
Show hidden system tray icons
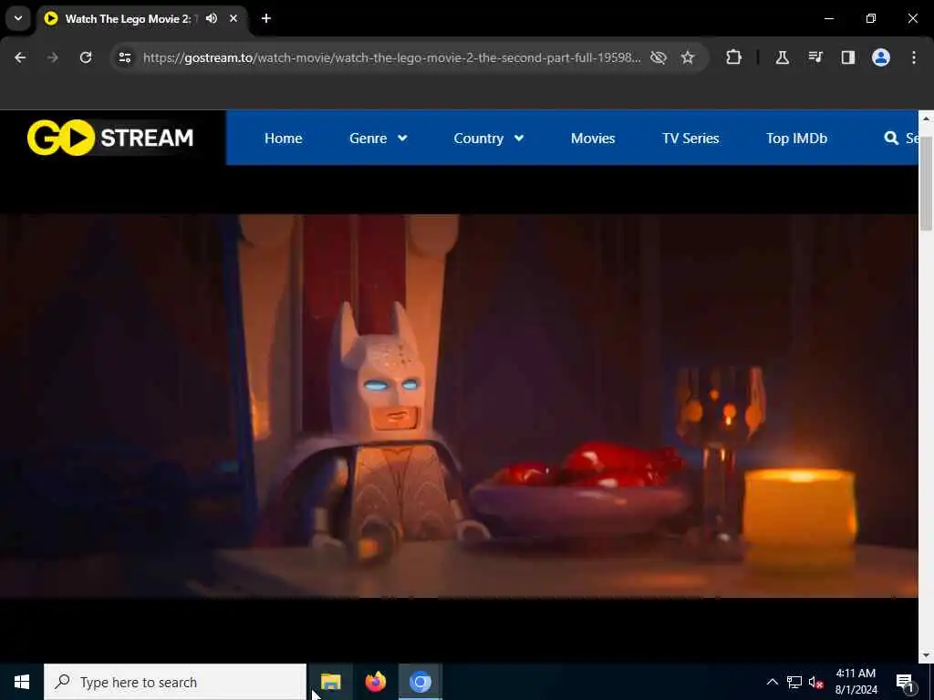coord(772,682)
